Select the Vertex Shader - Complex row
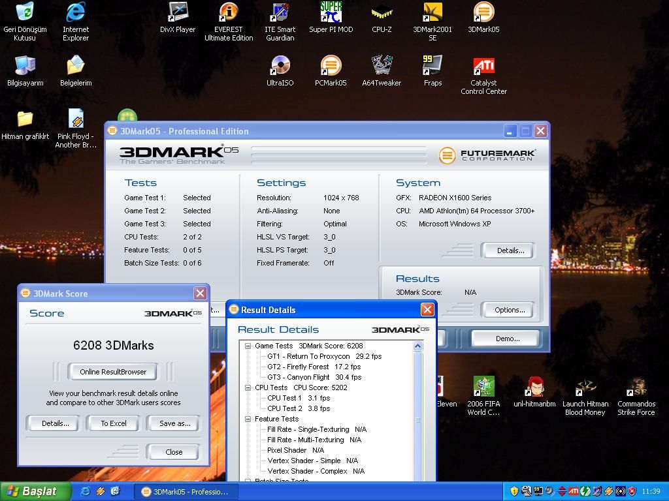This screenshot has height=501, width=669. 316,471
